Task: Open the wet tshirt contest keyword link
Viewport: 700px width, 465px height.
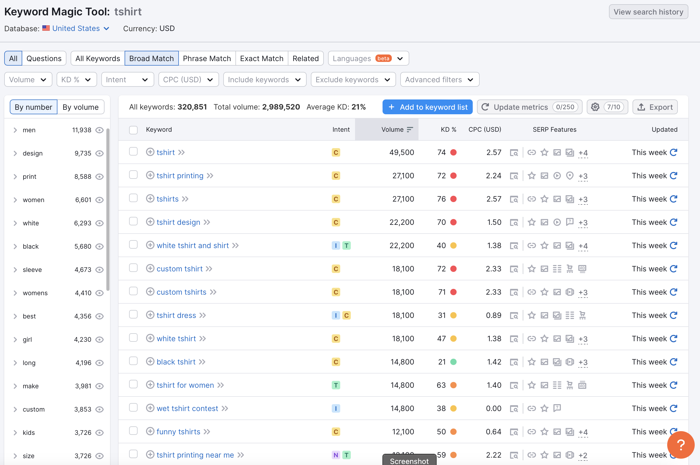Action: pyautogui.click(x=187, y=408)
